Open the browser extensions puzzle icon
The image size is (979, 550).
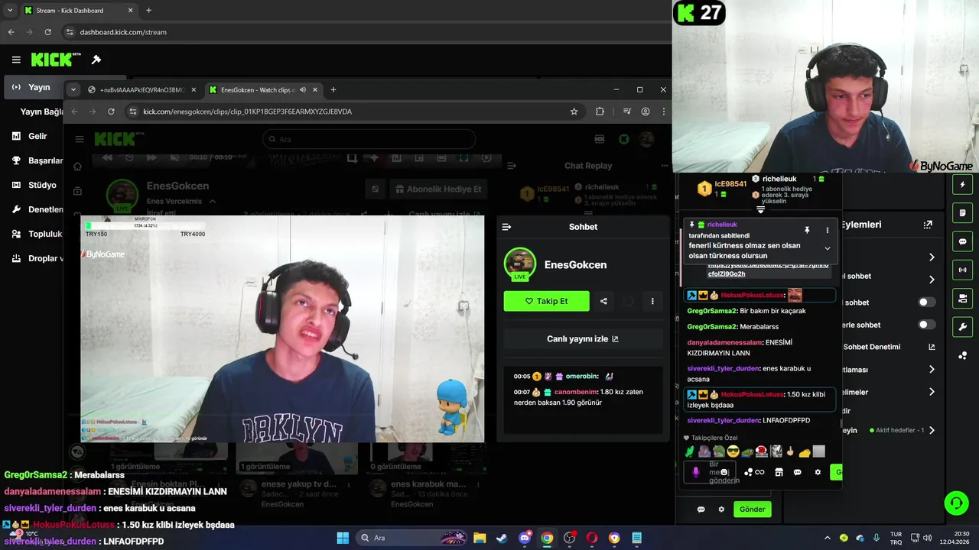click(600, 112)
